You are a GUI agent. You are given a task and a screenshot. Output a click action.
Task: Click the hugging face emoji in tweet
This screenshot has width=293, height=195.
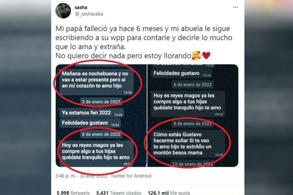[196, 56]
